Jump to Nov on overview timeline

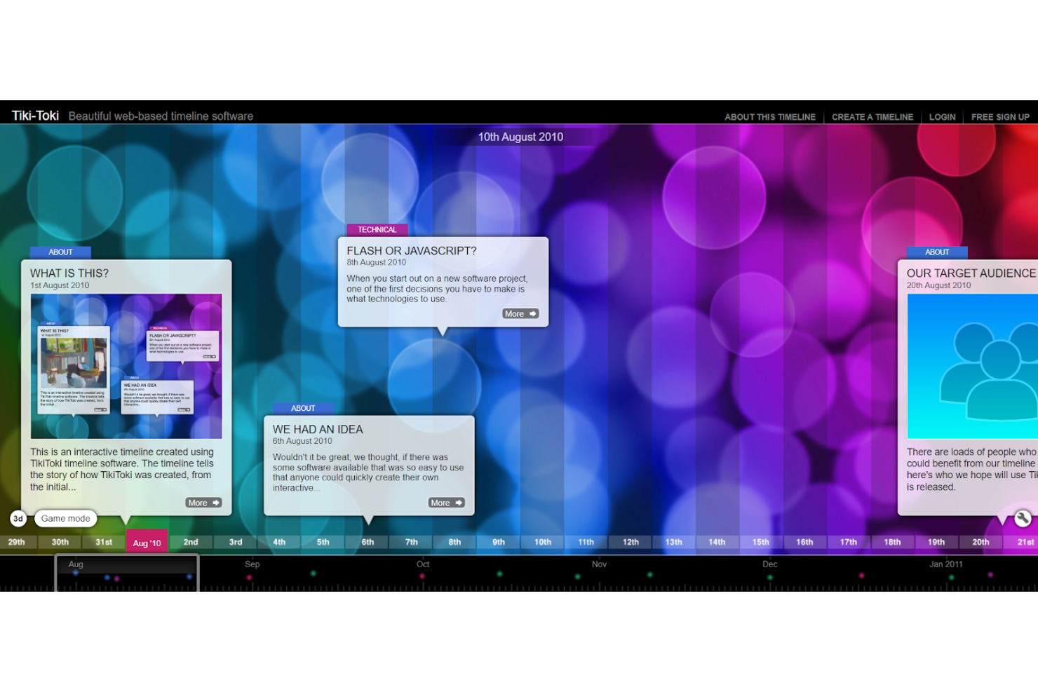point(599,564)
